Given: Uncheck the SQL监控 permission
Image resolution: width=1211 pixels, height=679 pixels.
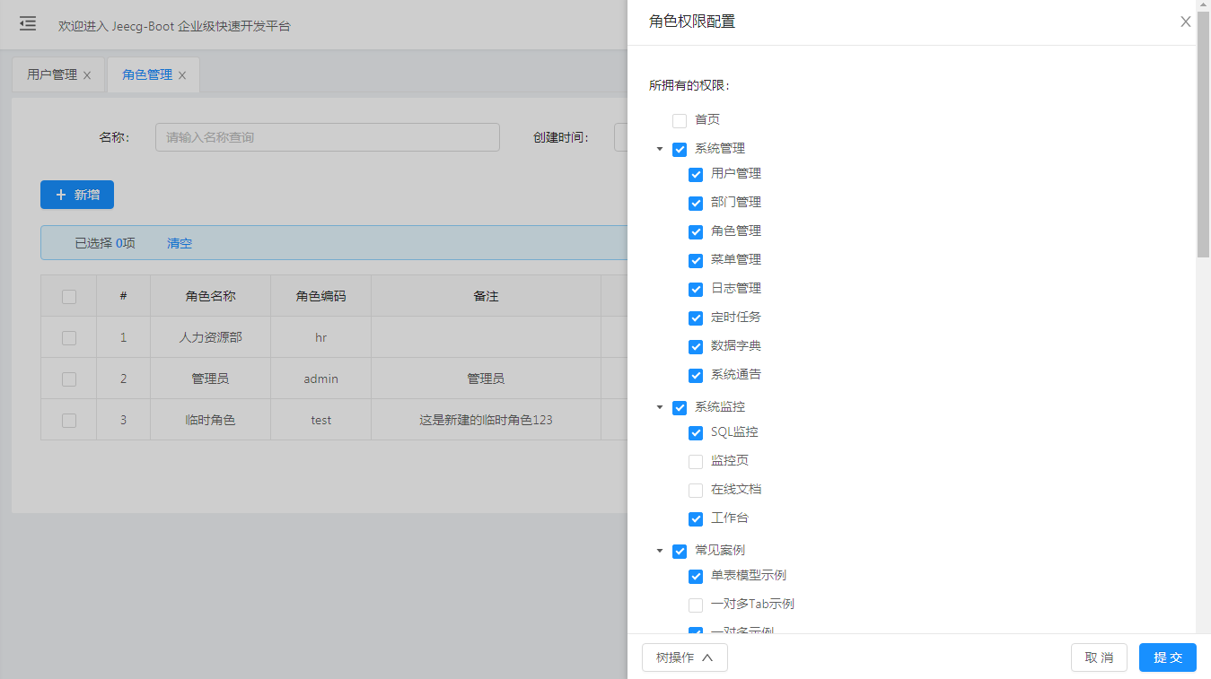Looking at the screenshot, I should coord(696,432).
